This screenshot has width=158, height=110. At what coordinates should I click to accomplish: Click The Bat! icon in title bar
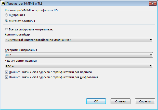(3, 4)
